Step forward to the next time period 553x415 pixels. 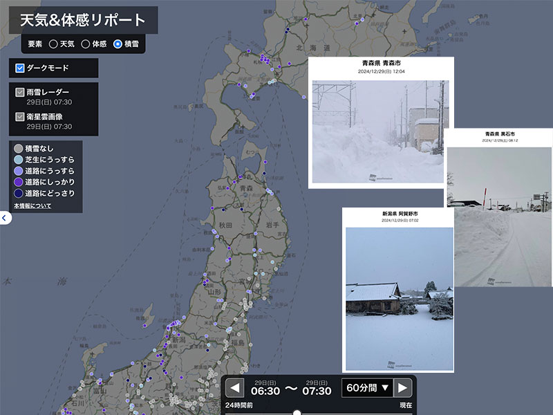pos(403,387)
